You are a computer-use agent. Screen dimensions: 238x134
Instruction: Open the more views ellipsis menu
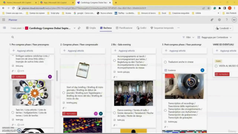click(178, 28)
